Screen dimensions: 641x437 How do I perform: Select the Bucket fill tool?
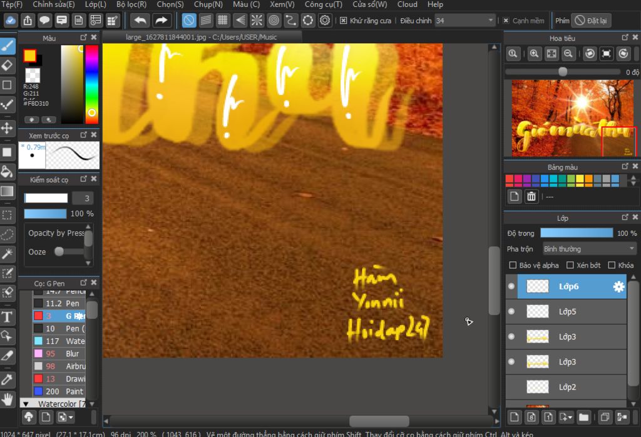8,171
